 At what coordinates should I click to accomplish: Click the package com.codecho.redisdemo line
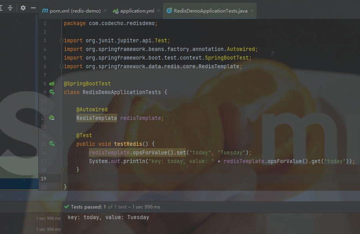click(110, 24)
